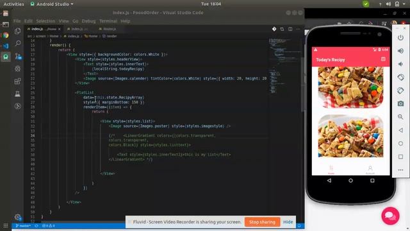Rotate emulator right
The image size is (410, 231).
(400, 90)
